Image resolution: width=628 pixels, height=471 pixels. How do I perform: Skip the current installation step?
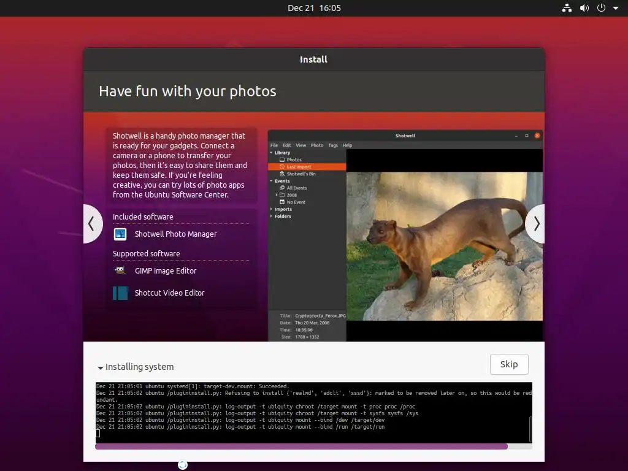[x=508, y=364]
